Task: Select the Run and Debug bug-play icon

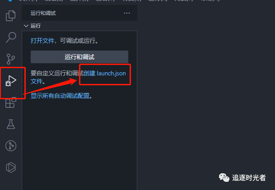Action: [11, 81]
